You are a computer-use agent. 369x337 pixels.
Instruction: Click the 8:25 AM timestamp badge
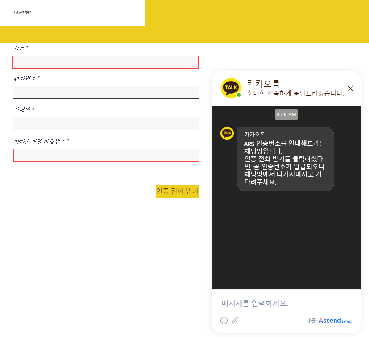tap(286, 115)
